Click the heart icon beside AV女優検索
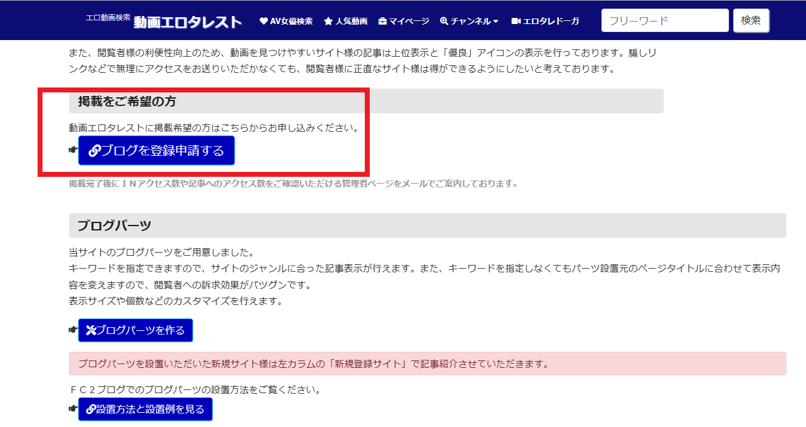The height and width of the screenshot is (427, 806). (x=264, y=21)
